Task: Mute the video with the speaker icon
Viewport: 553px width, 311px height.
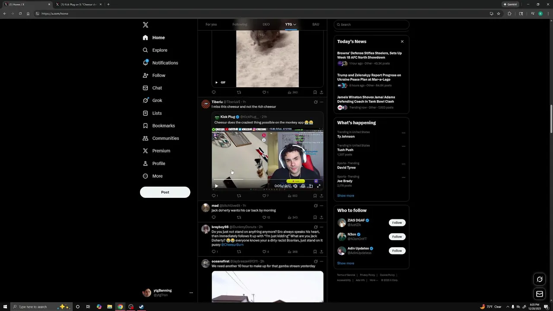Action: (295, 186)
